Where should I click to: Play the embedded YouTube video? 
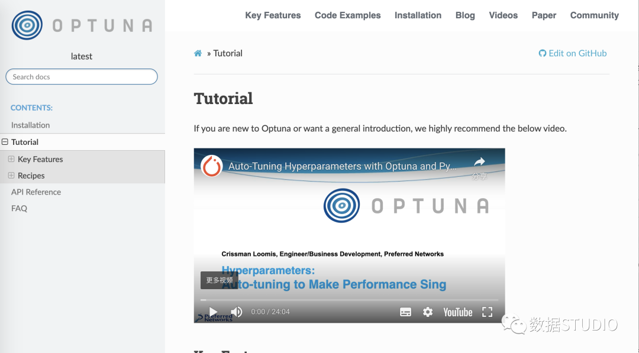click(213, 312)
